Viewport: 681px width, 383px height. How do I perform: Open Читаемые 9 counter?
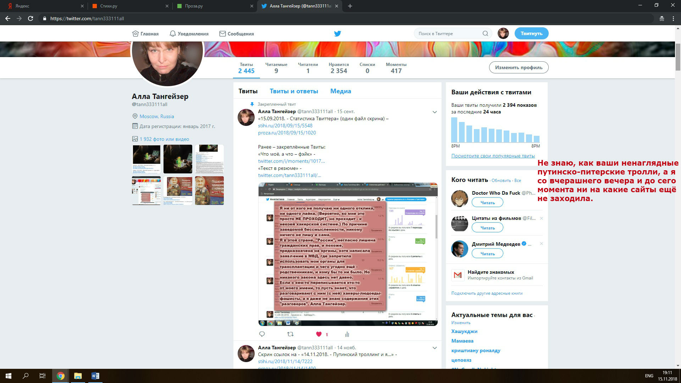coord(276,68)
